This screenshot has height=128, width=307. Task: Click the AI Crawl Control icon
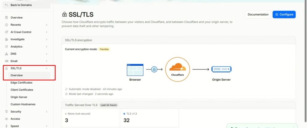[x=7, y=32]
